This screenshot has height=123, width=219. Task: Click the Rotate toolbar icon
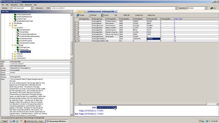tap(78, 15)
